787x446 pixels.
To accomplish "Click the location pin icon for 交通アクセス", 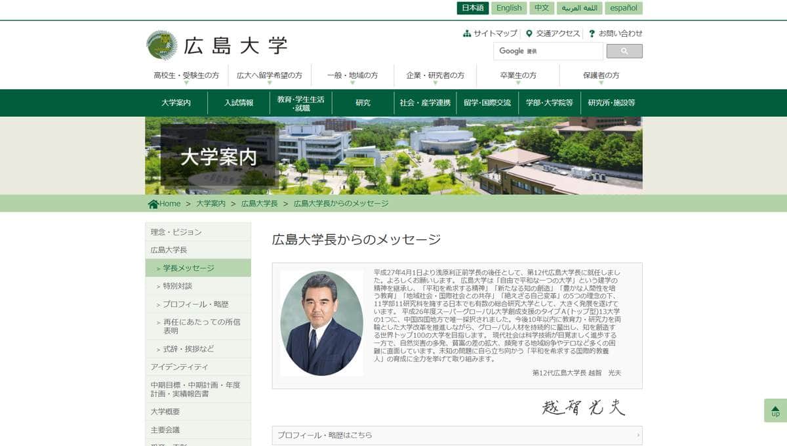I will (x=529, y=33).
